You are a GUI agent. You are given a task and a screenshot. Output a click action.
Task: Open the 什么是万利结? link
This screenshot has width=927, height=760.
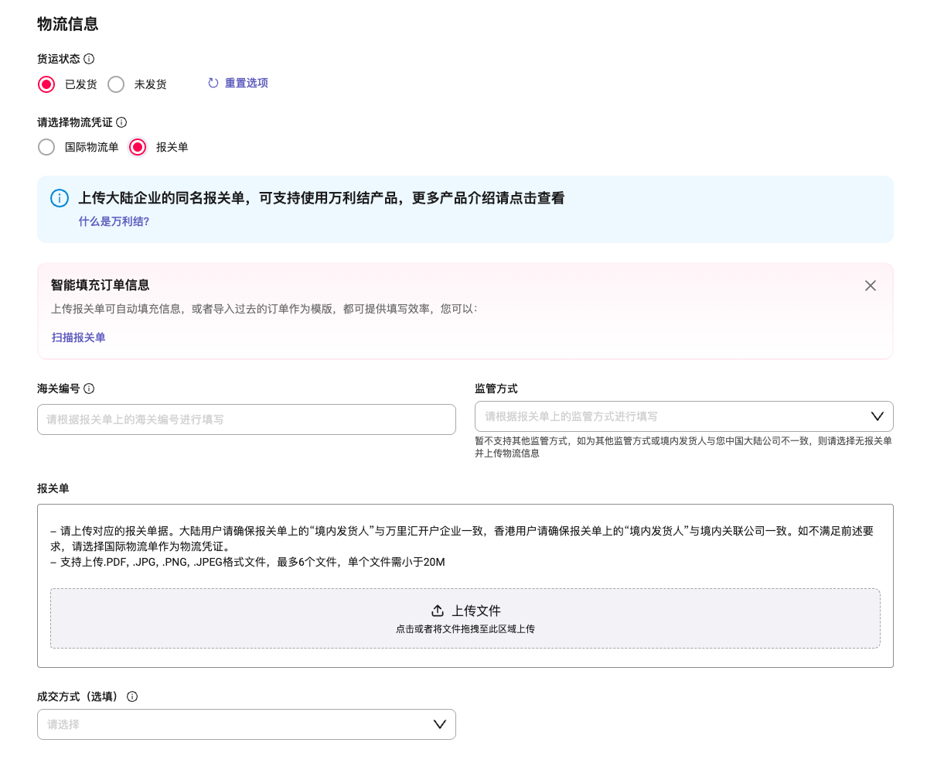pyautogui.click(x=114, y=221)
